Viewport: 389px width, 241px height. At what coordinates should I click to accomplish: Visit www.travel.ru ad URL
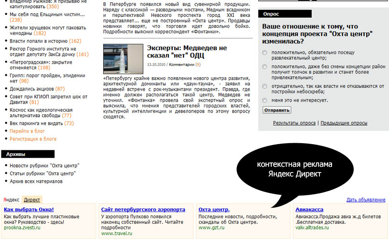click(x=117, y=233)
